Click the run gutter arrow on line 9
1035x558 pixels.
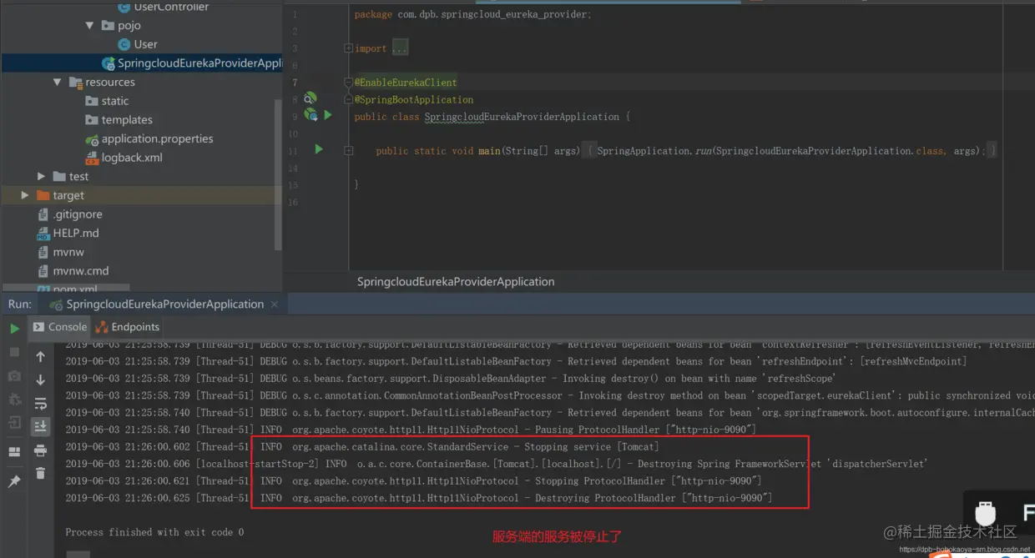[x=328, y=115]
